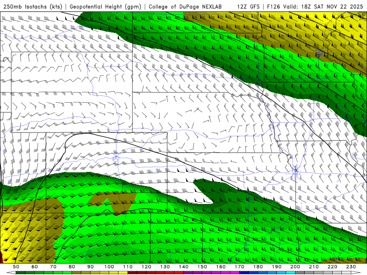This screenshot has height=275, width=367.
Task: Click the 90 kts scale label
Action: (90, 267)
